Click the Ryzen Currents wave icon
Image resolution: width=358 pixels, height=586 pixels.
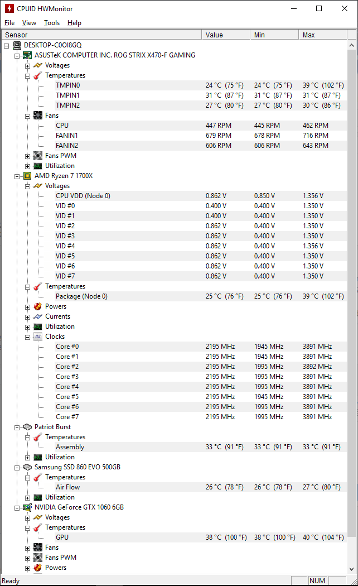[38, 316]
